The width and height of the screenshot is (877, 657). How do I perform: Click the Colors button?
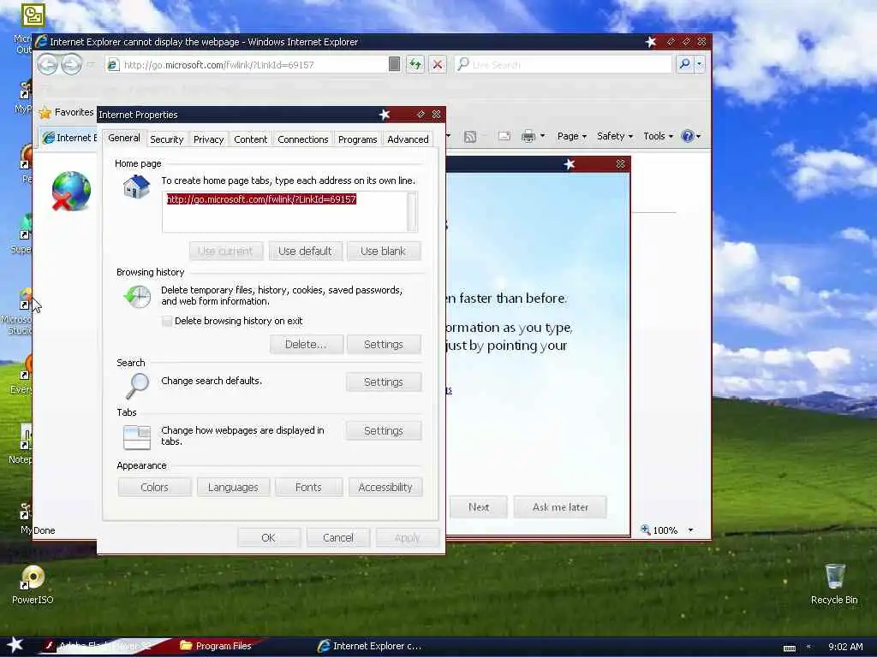(x=154, y=487)
